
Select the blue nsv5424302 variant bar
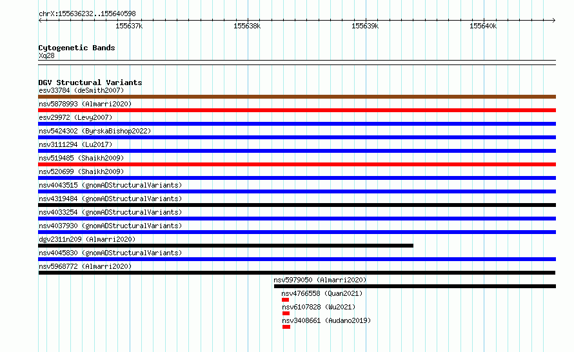[297, 137]
